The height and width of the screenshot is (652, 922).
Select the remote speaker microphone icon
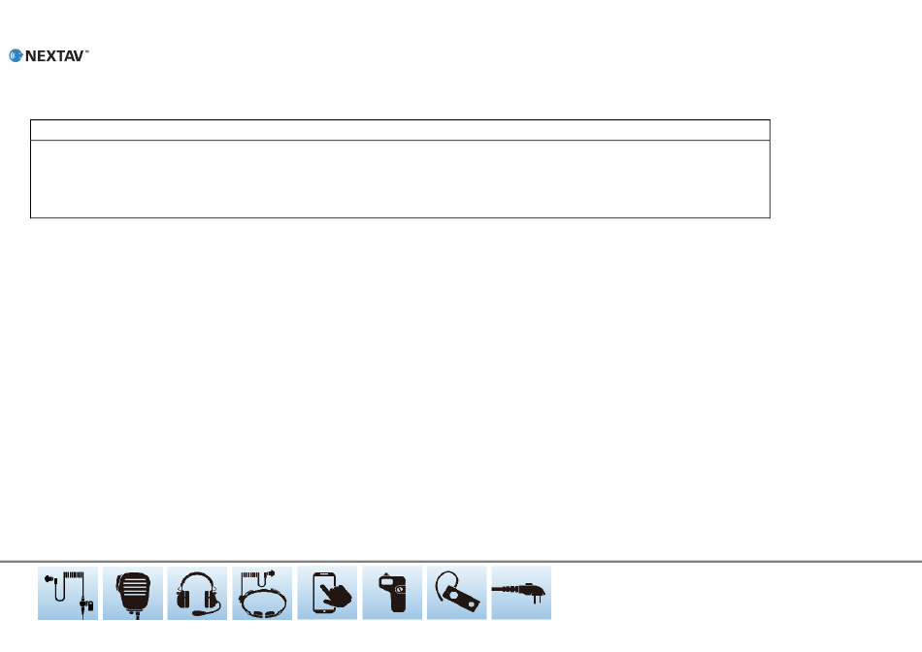coord(133,593)
